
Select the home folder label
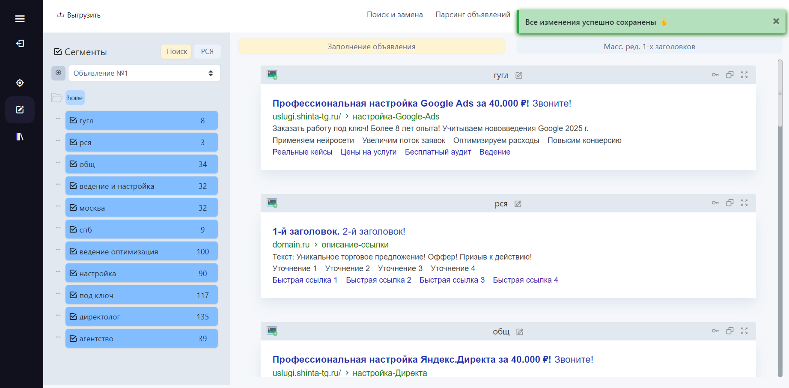point(75,98)
